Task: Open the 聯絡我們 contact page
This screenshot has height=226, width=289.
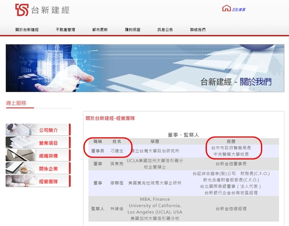Action: pos(198,30)
